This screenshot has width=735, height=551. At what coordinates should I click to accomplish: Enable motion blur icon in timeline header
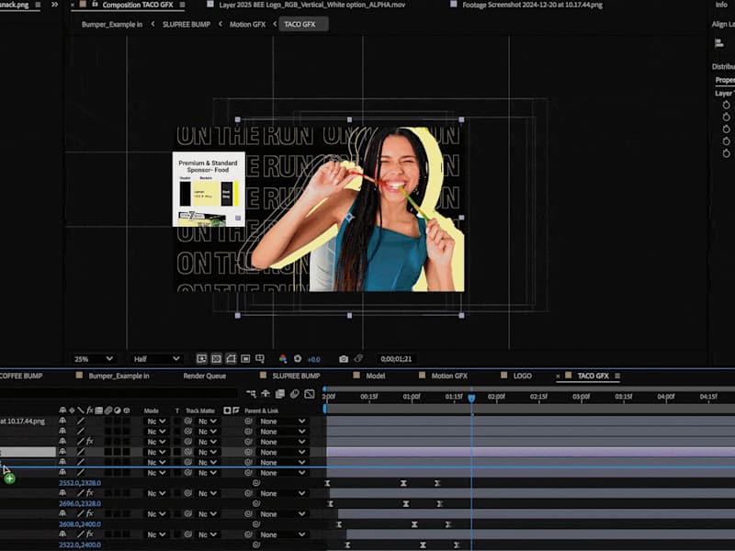294,394
